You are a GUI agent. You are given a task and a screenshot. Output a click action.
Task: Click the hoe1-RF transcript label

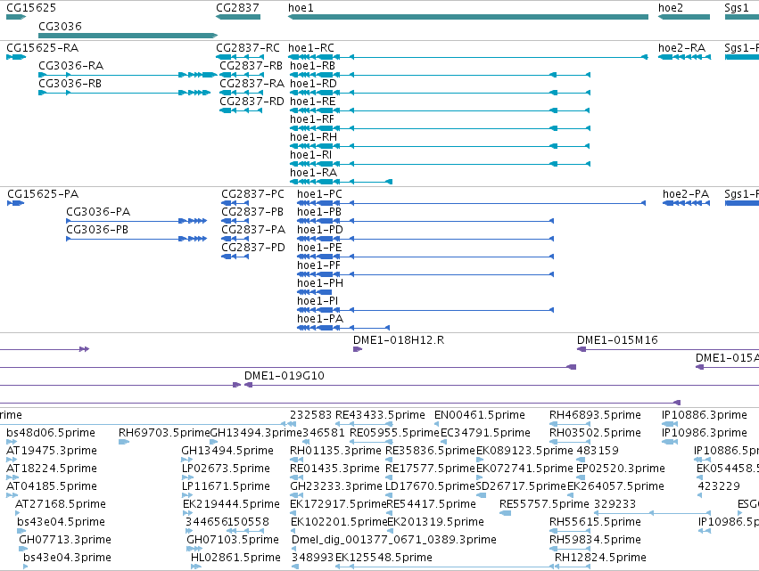tap(312, 119)
